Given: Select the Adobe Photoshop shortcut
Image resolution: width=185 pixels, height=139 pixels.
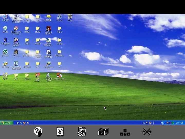Looking at the screenshot, I should tap(49, 42).
